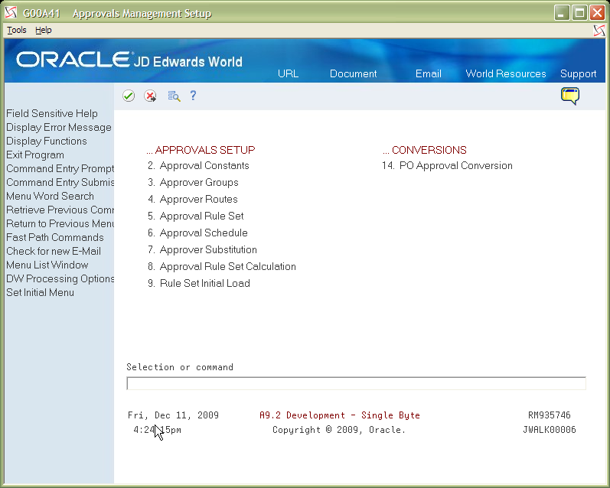Click the Document header link

click(x=354, y=73)
